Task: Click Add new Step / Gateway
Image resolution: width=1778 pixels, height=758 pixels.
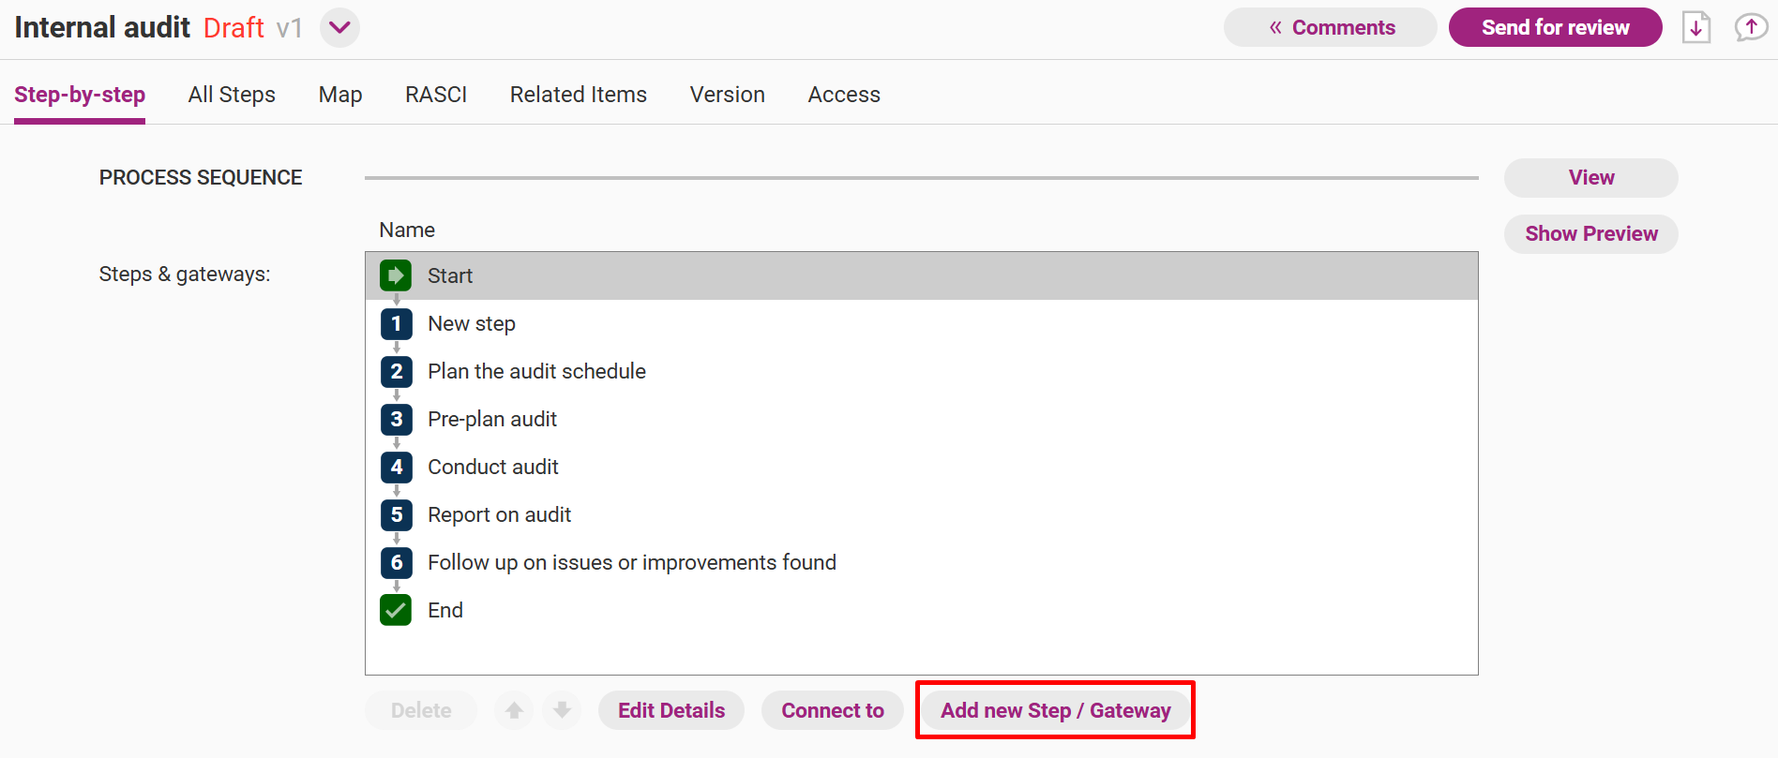Action: (x=1056, y=710)
